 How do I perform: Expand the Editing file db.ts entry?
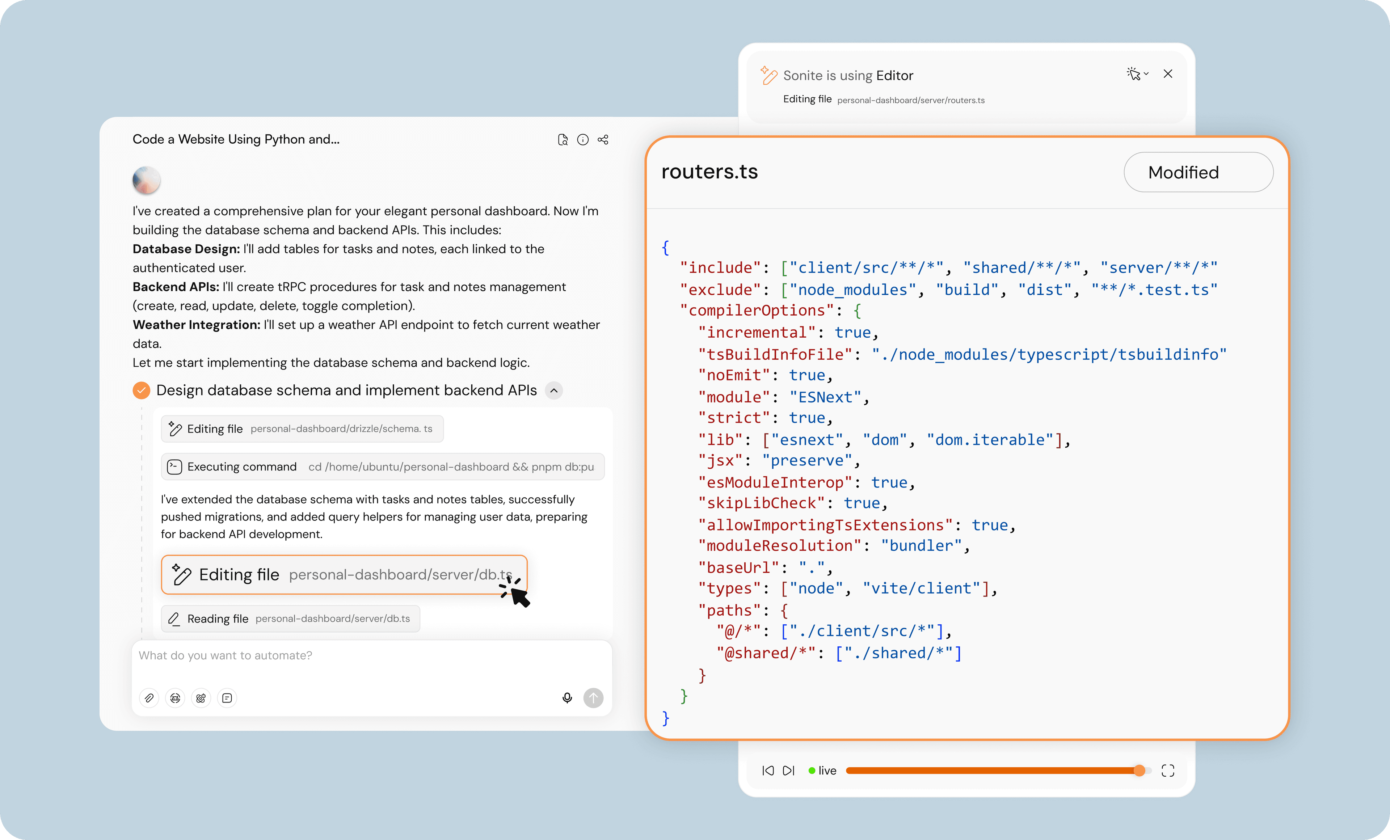point(344,574)
